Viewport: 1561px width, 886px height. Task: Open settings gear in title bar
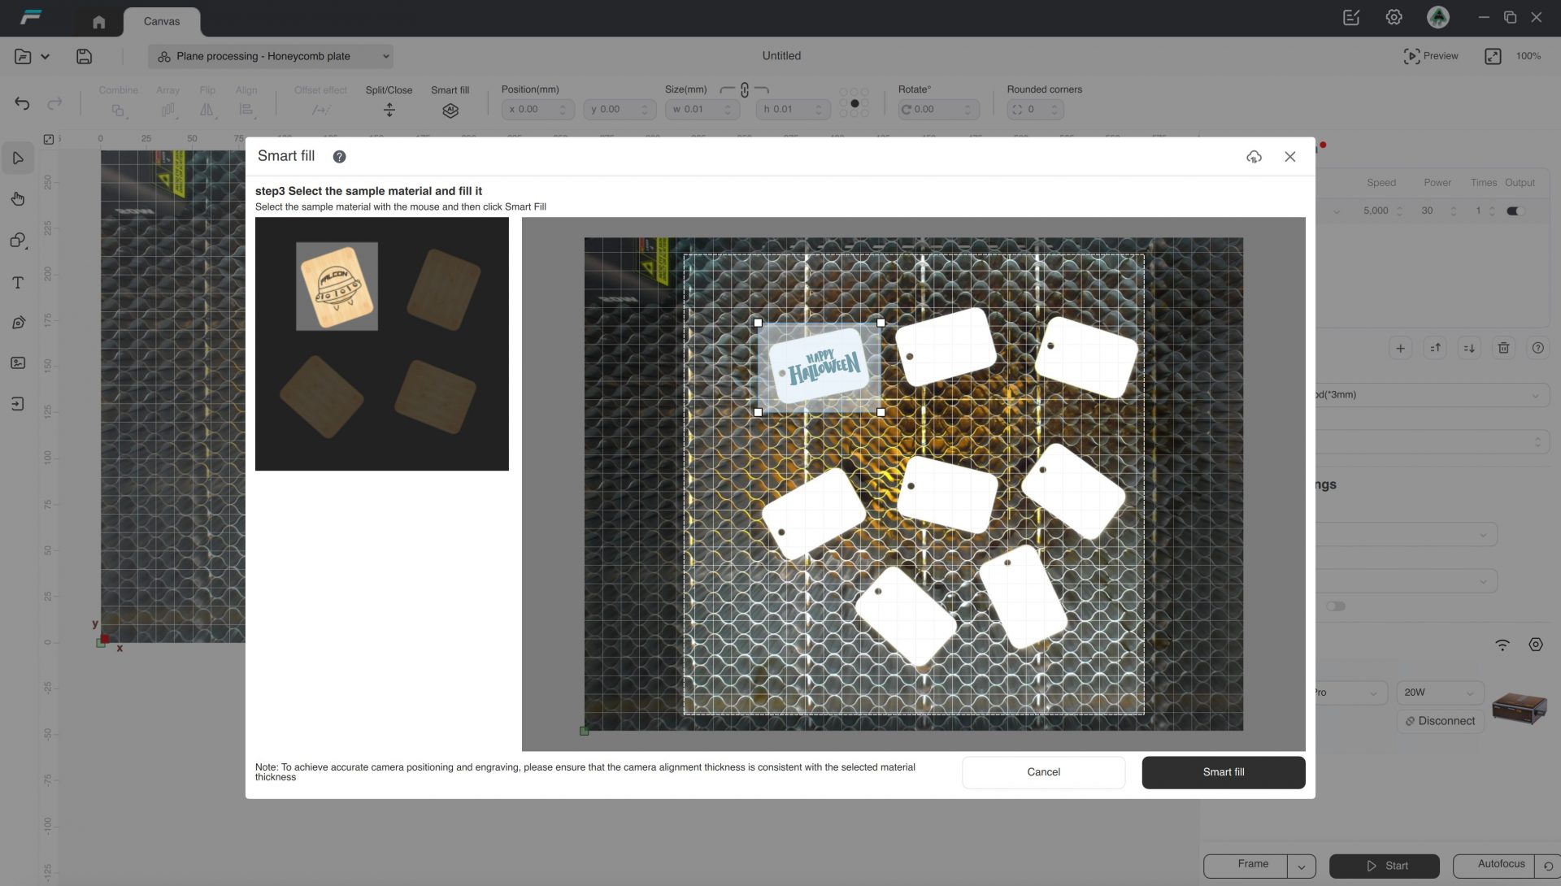click(1394, 17)
